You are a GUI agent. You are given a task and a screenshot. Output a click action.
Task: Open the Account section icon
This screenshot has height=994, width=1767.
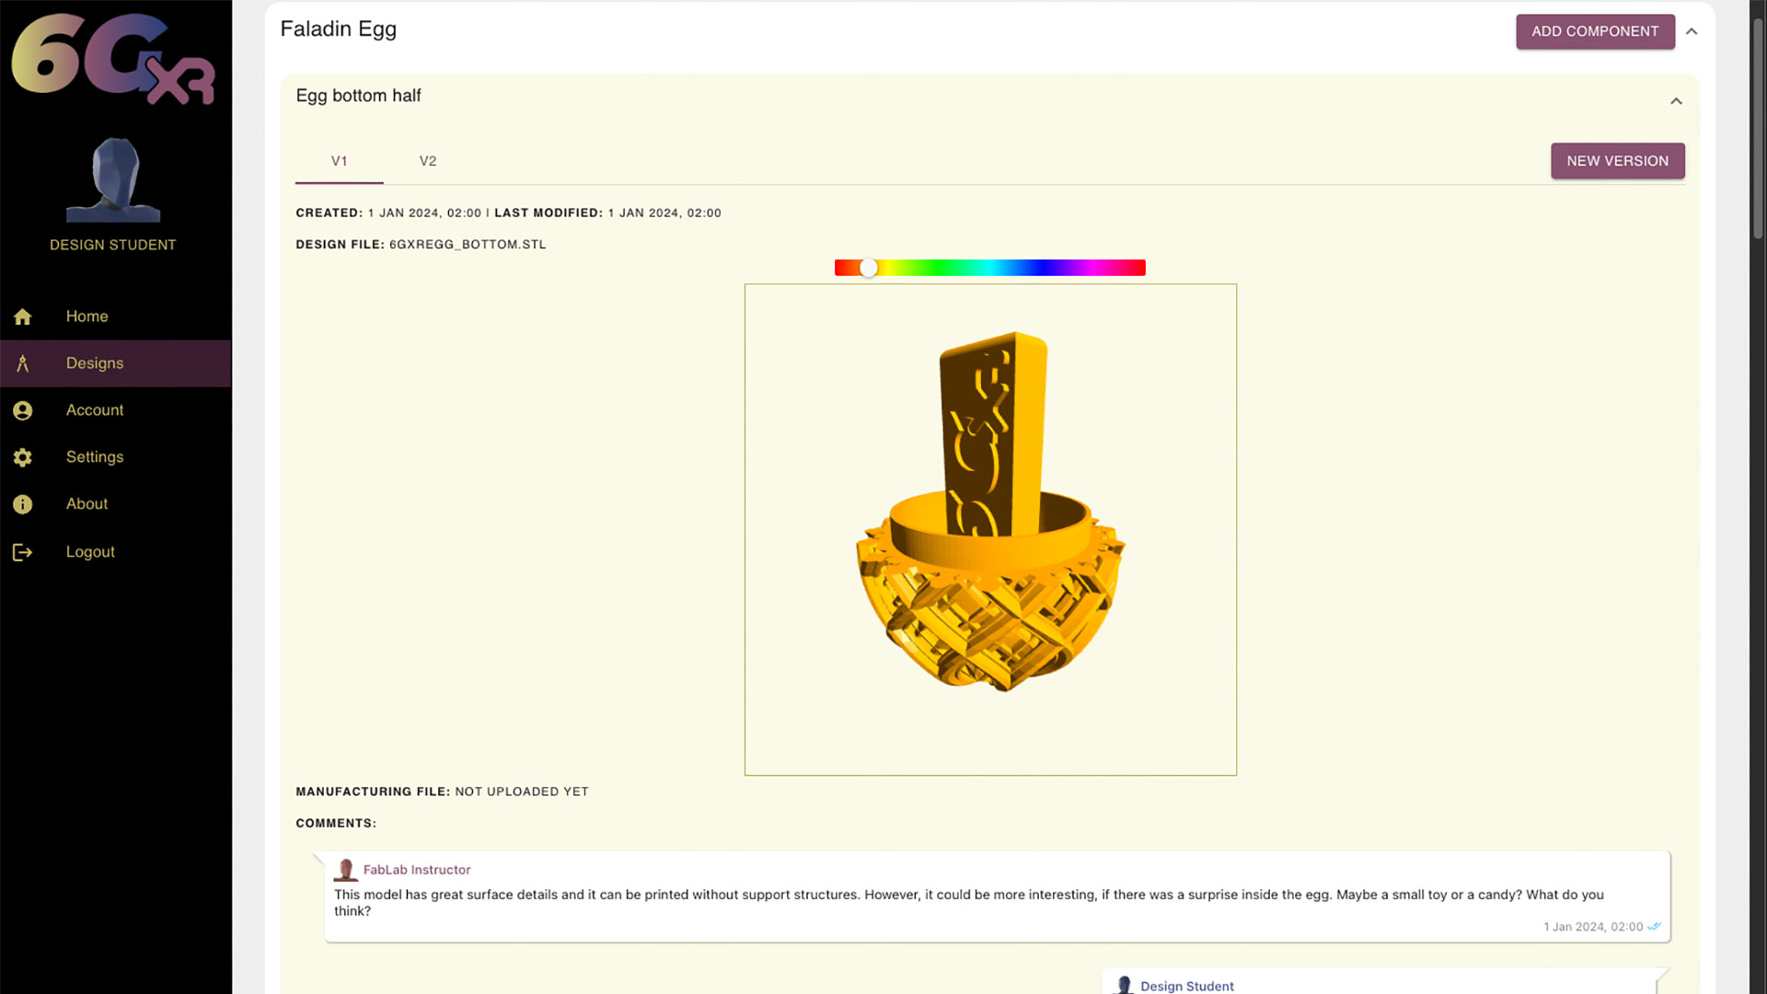pyautogui.click(x=22, y=409)
